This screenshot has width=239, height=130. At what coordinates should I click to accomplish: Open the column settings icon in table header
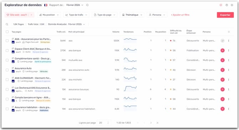(229, 32)
